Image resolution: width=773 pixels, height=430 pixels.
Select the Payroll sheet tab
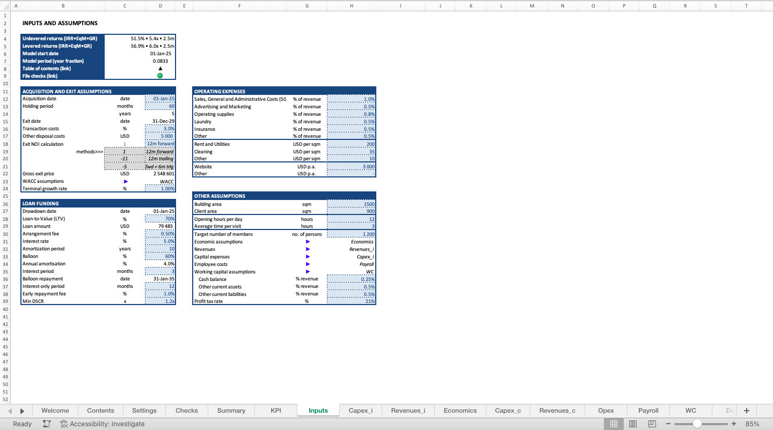(648, 410)
